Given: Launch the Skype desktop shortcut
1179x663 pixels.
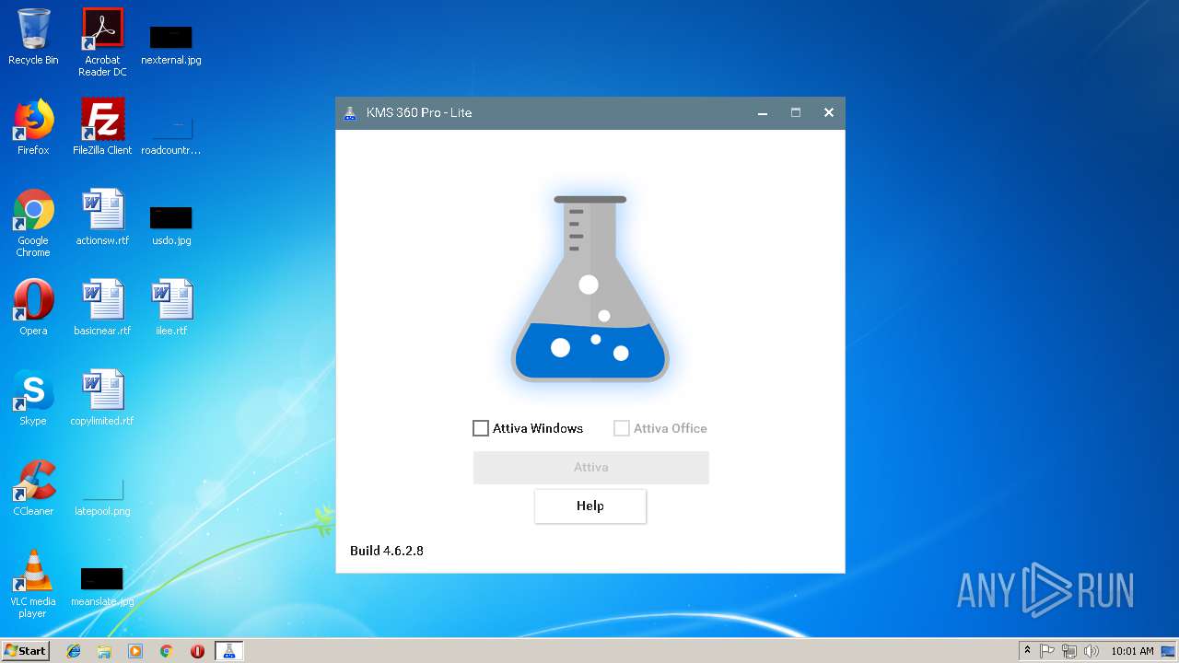Looking at the screenshot, I should pyautogui.click(x=33, y=398).
